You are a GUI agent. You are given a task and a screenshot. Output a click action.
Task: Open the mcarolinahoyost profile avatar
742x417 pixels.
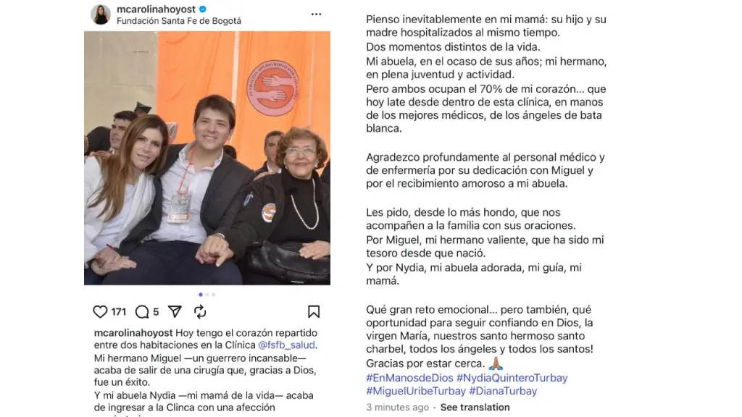point(100,14)
